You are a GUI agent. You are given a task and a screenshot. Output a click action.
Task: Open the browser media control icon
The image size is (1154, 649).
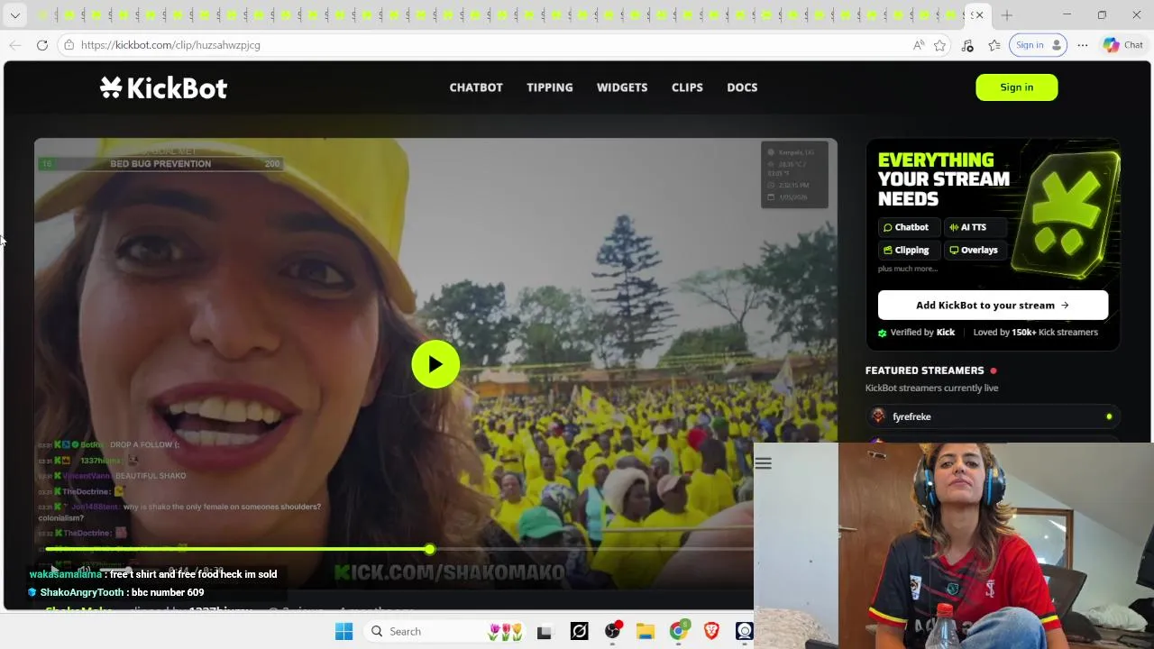coord(967,45)
